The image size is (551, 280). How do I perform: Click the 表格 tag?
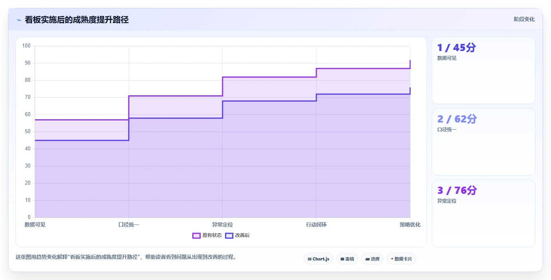point(347,259)
